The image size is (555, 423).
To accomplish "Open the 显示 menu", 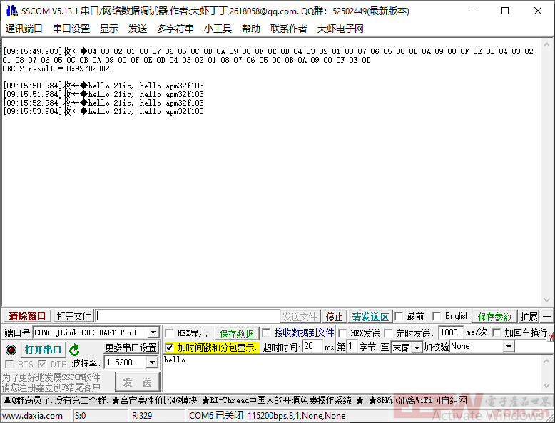I will click(109, 29).
